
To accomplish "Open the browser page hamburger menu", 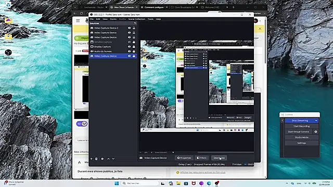I will point(78,21).
